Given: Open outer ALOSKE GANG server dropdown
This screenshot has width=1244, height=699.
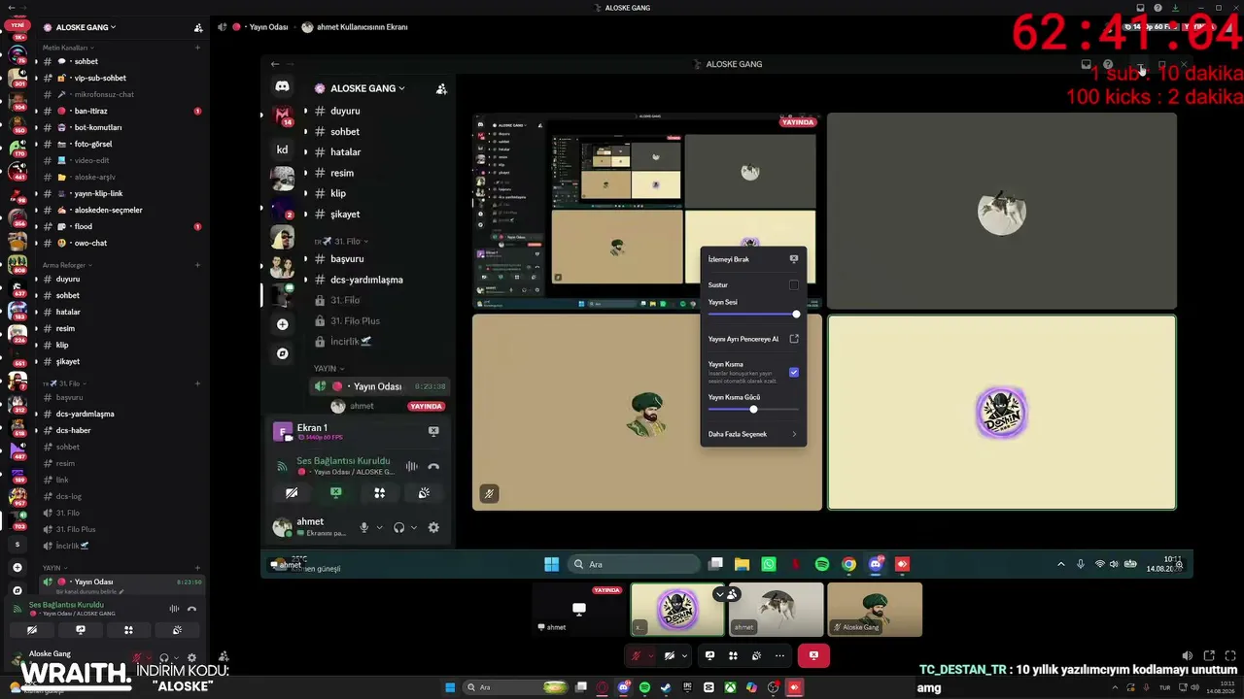Looking at the screenshot, I should pos(86,27).
